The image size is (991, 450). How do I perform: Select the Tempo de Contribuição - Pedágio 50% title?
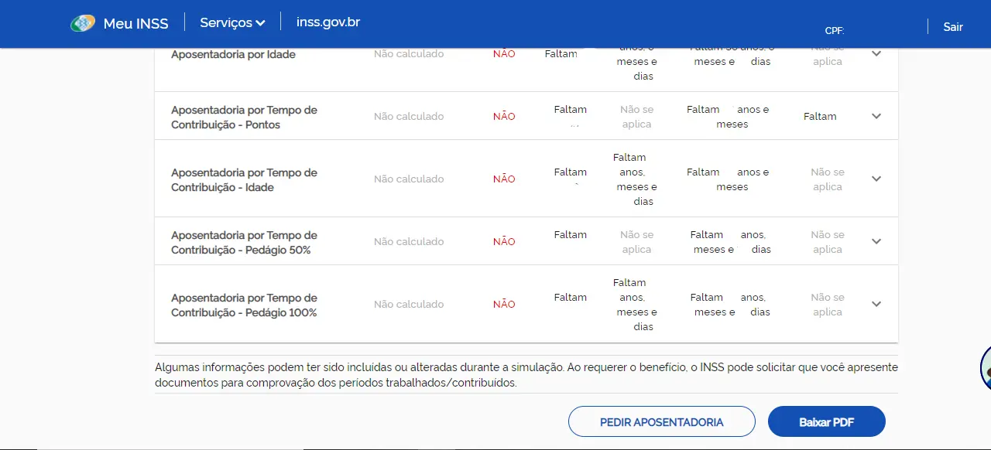[x=244, y=243]
